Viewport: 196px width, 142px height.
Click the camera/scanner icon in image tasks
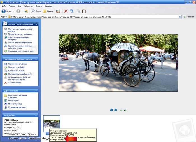(x=6, y=29)
